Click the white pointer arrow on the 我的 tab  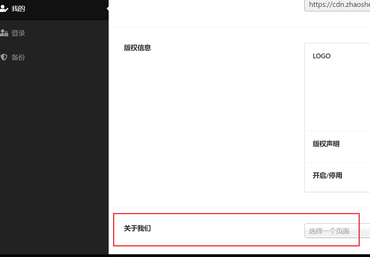pos(108,9)
